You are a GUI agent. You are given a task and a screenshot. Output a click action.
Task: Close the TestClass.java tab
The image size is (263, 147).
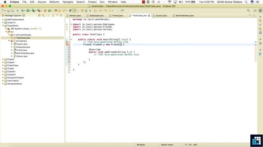pyautogui.click(x=149, y=16)
